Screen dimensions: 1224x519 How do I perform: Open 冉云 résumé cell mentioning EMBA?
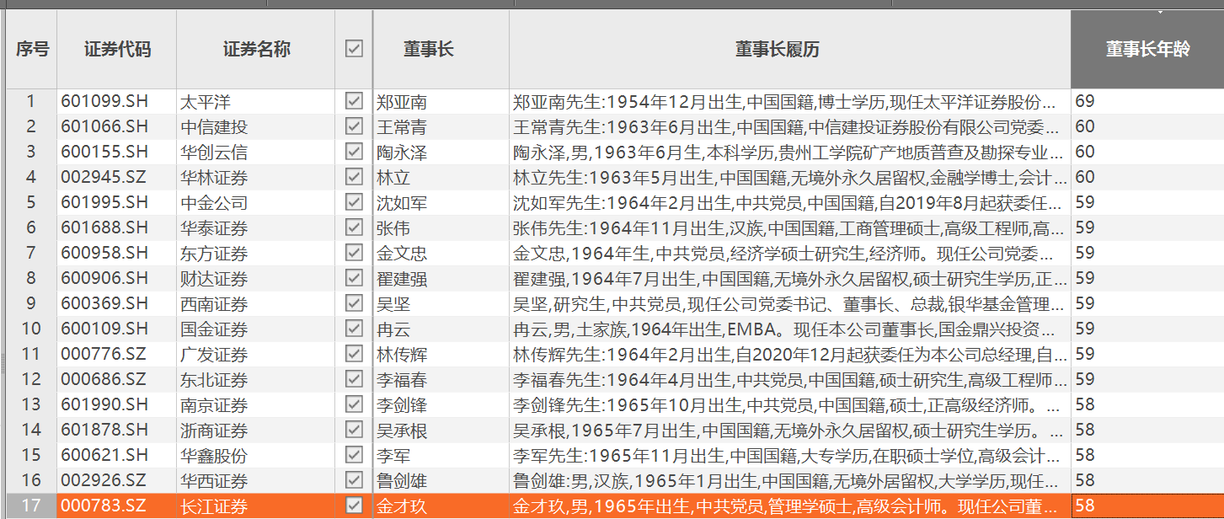tap(790, 329)
